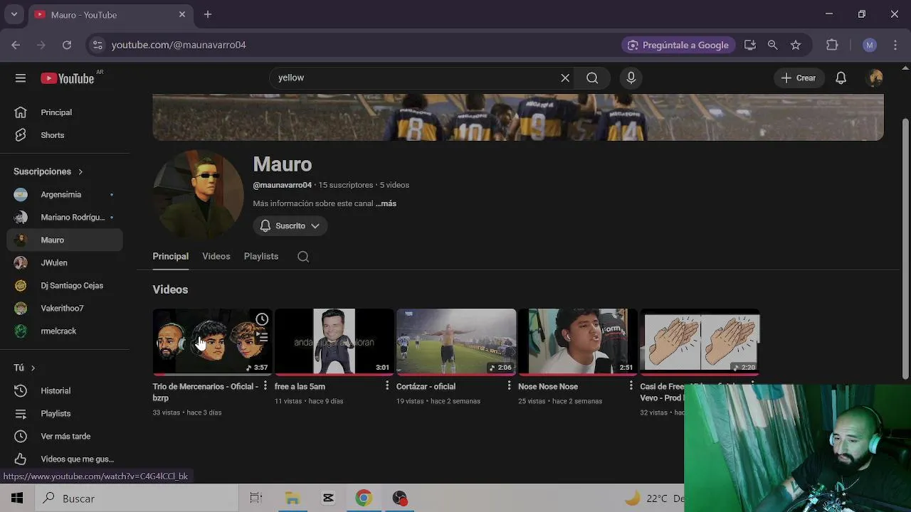
Task: Click the Nose Nose Nose title
Action: (548, 386)
